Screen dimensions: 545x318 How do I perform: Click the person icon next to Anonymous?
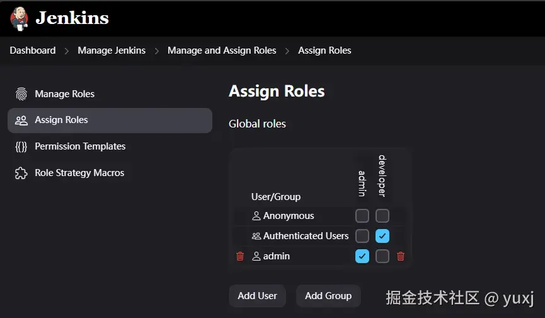click(x=256, y=216)
